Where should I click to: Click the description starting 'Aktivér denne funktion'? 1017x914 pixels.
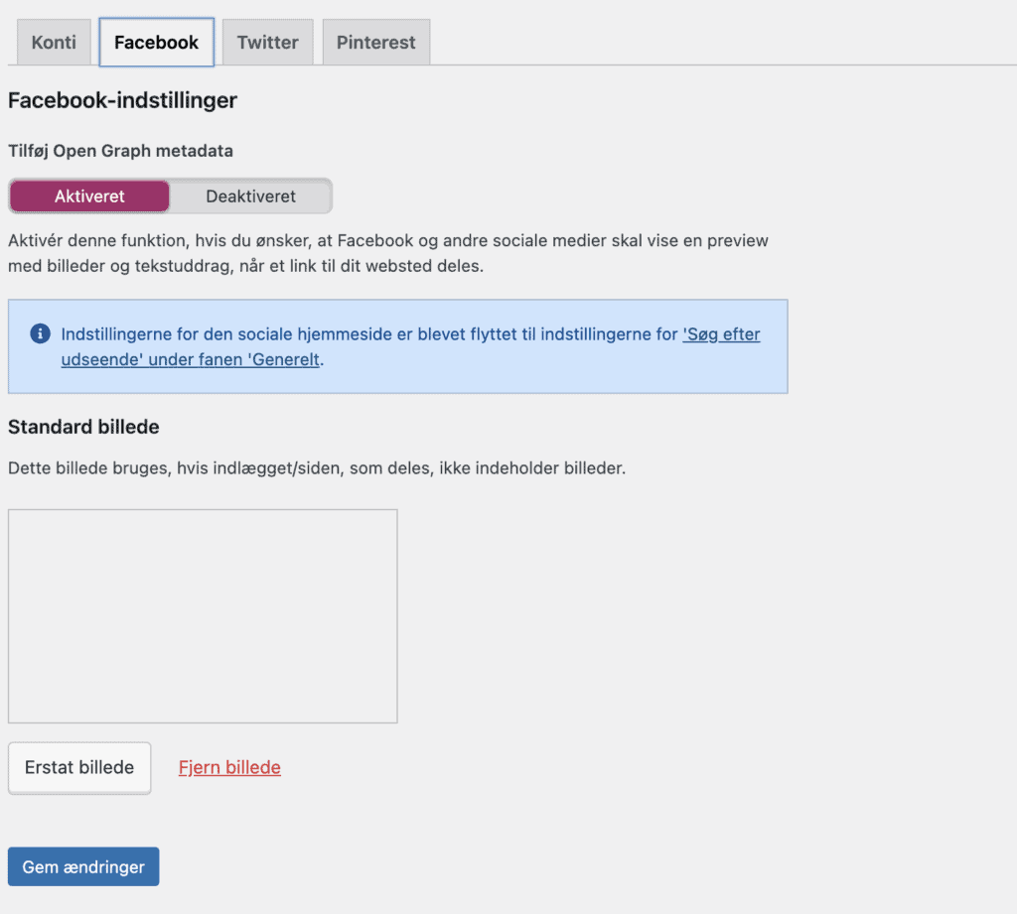[388, 253]
